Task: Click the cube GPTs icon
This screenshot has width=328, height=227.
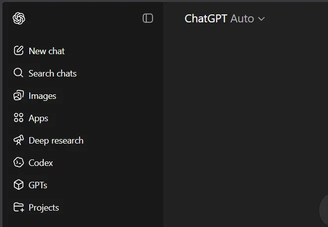Action: tap(18, 185)
